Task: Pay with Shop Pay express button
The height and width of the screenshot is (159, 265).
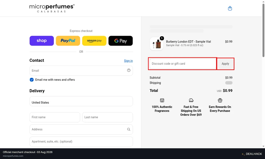Action: (42, 41)
